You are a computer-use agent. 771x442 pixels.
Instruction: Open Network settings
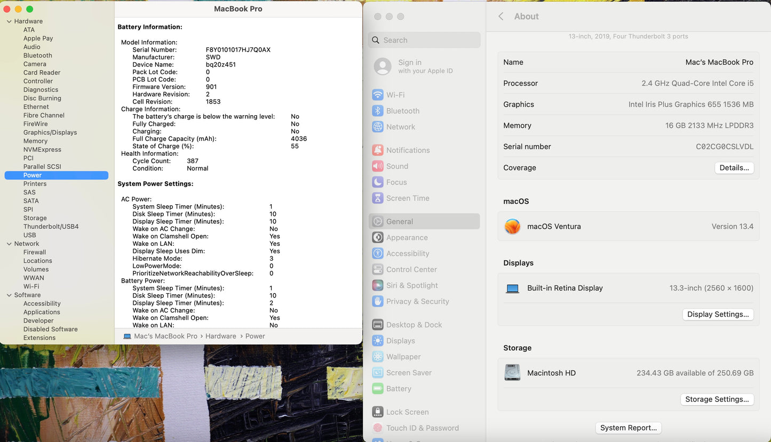point(400,126)
